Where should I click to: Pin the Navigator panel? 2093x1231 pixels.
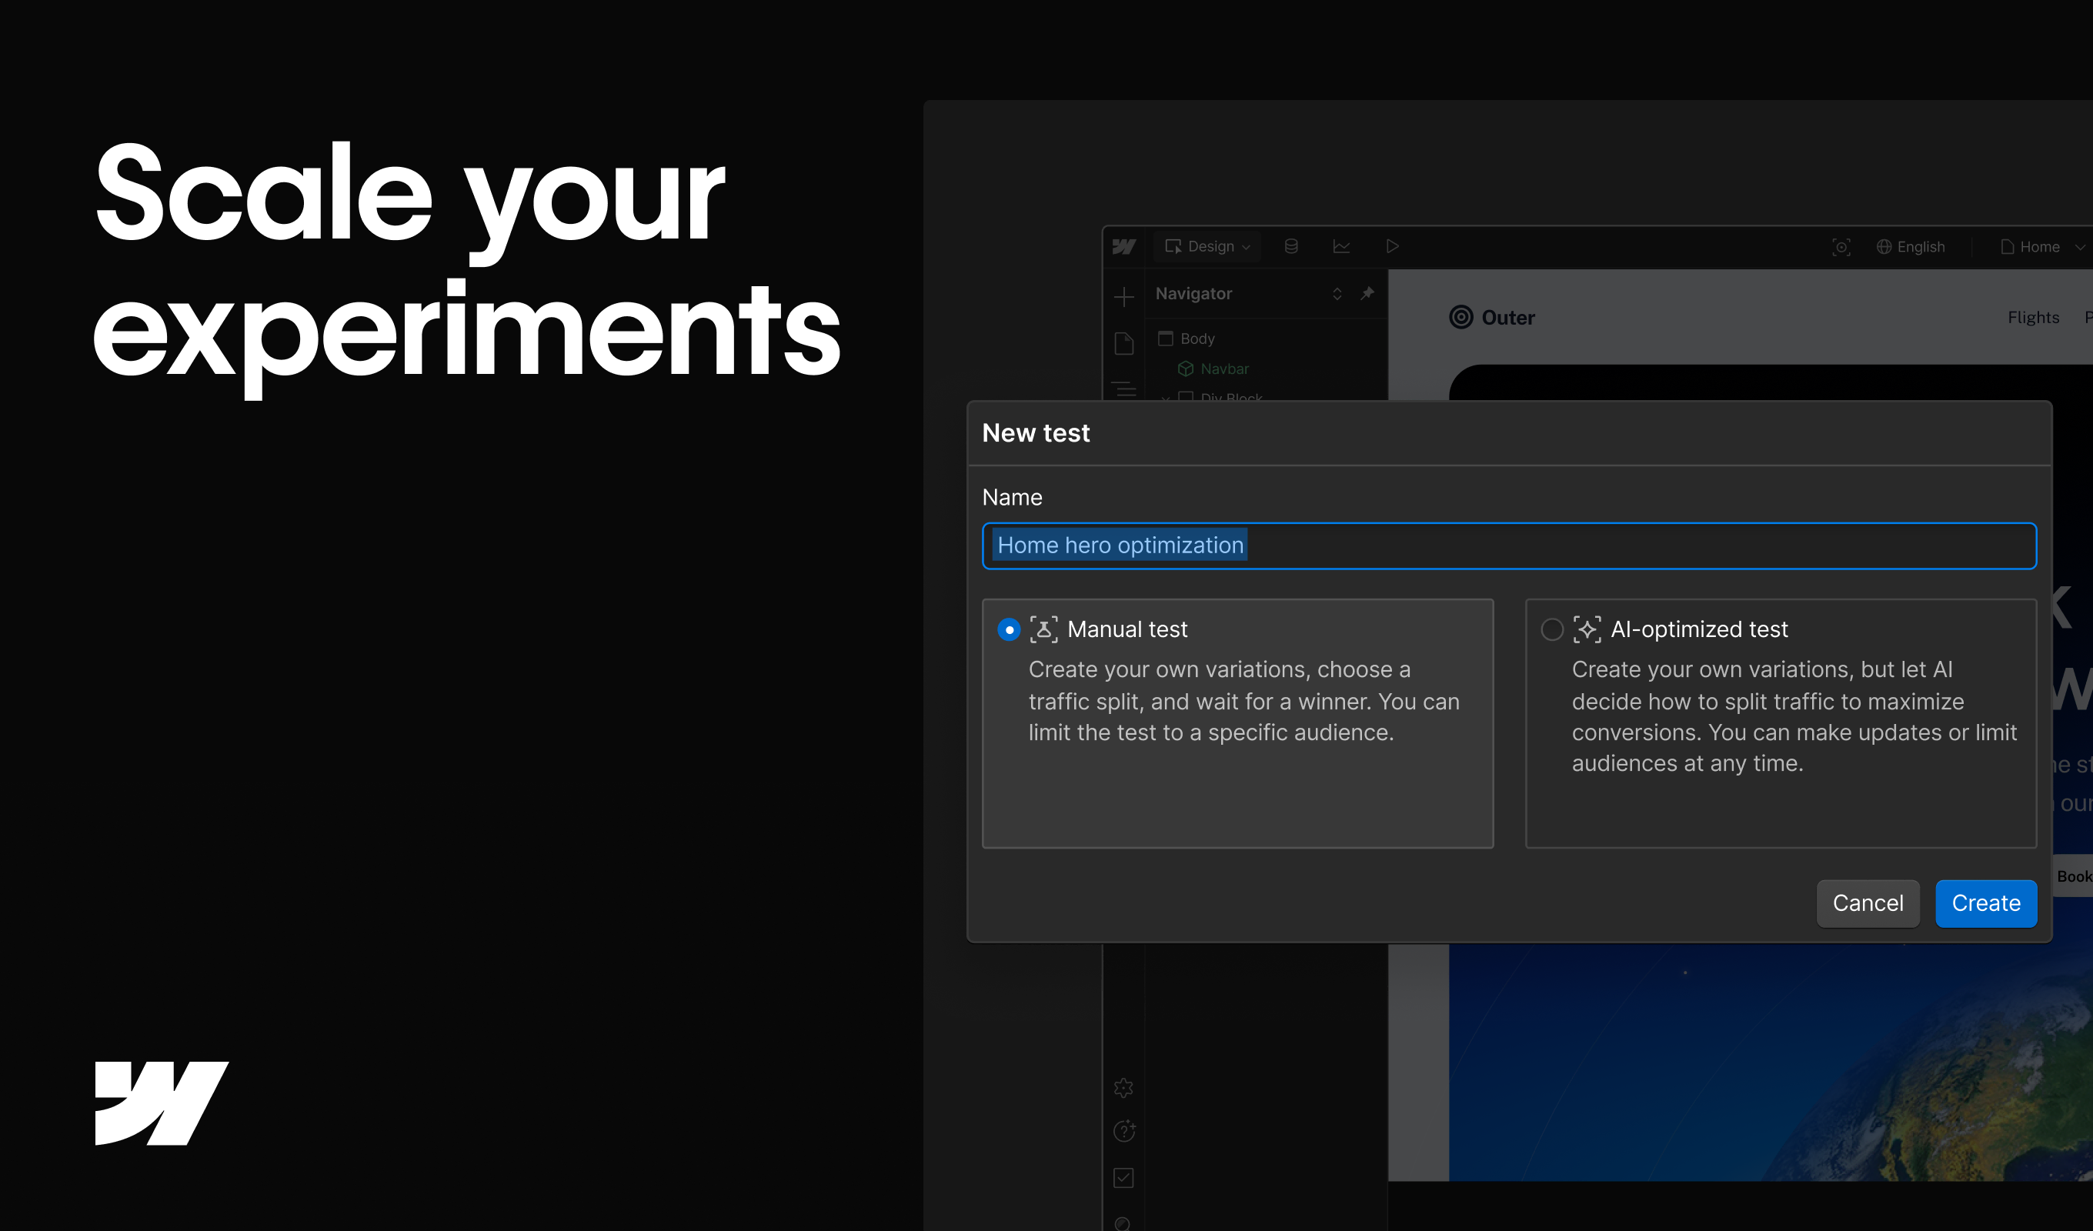tap(1367, 293)
